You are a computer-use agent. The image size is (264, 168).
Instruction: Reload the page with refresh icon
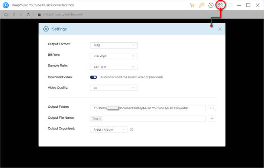coord(28,14)
